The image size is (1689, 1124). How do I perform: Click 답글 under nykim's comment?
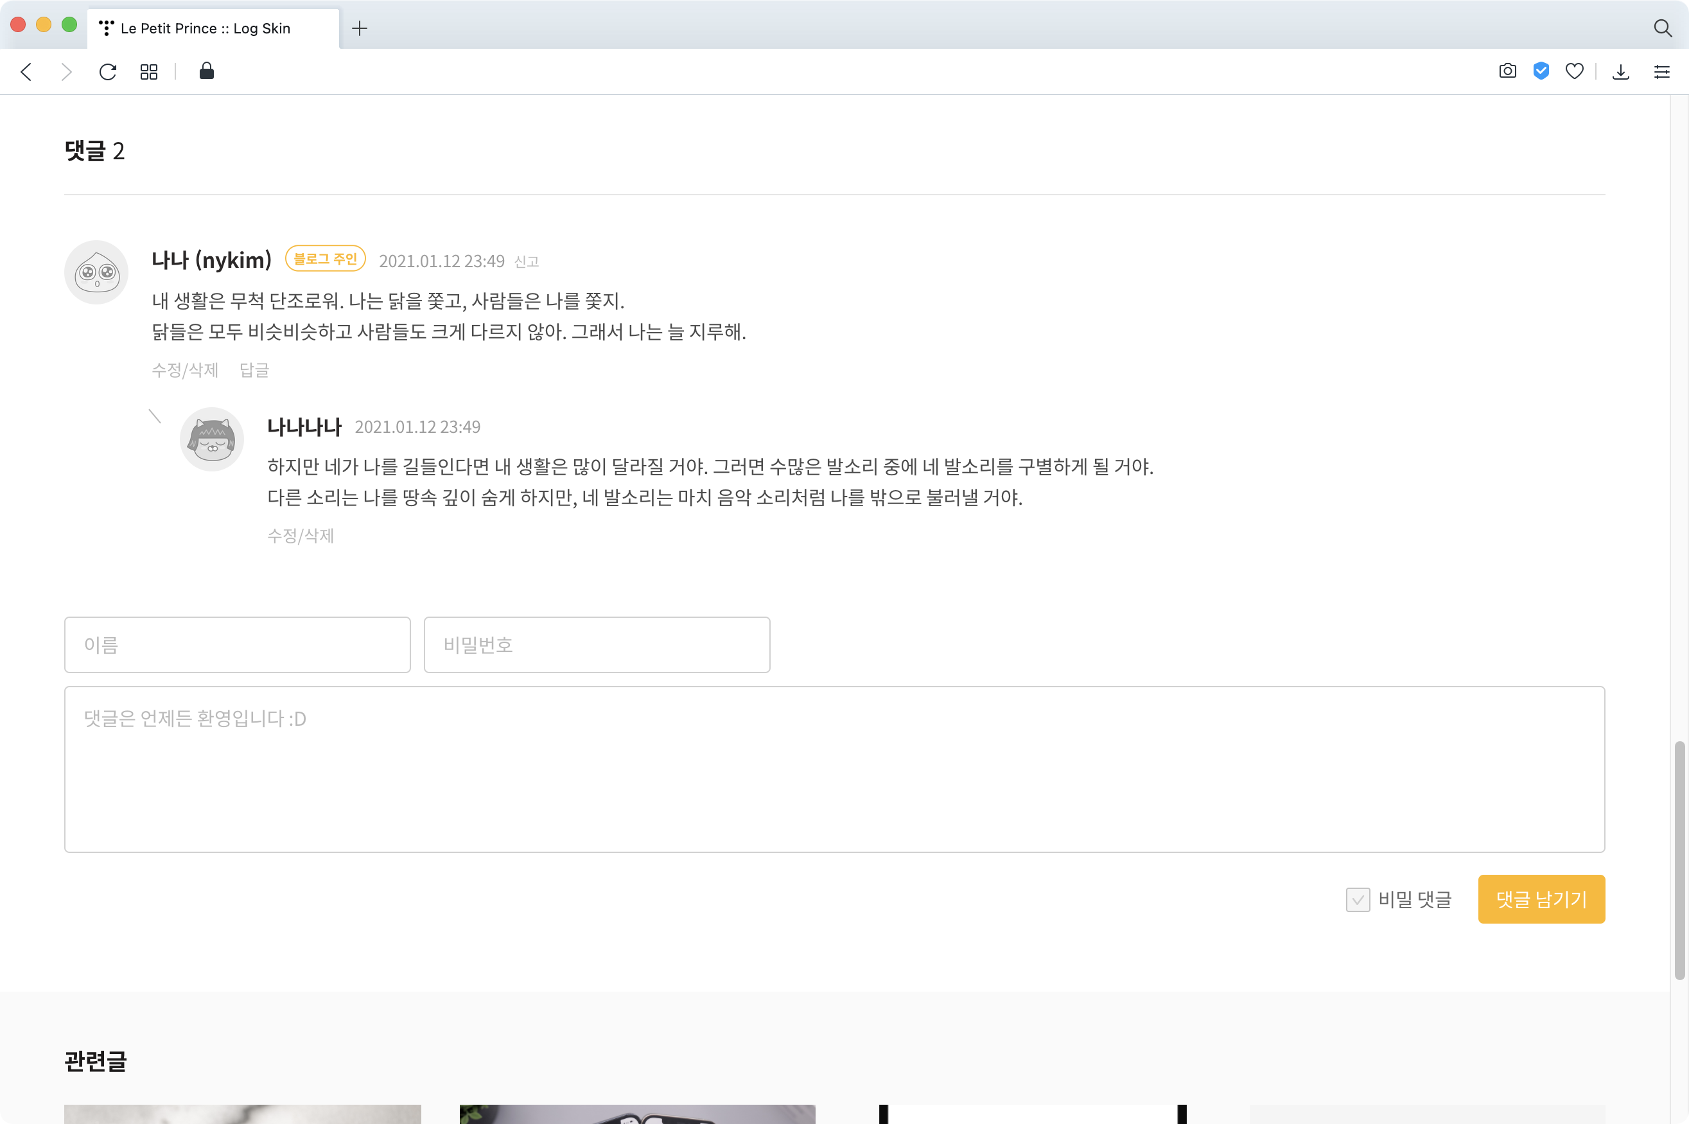[x=254, y=370]
